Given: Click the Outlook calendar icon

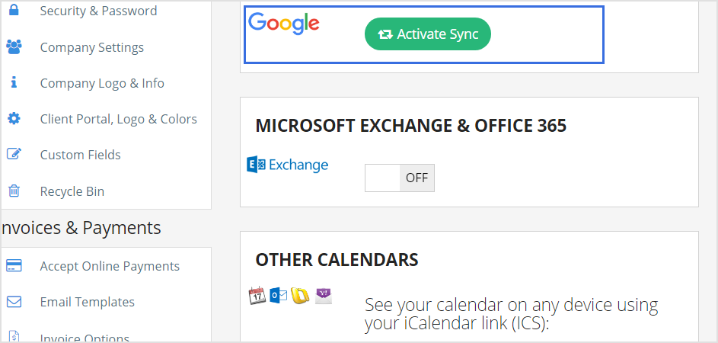Looking at the screenshot, I should 278,296.
